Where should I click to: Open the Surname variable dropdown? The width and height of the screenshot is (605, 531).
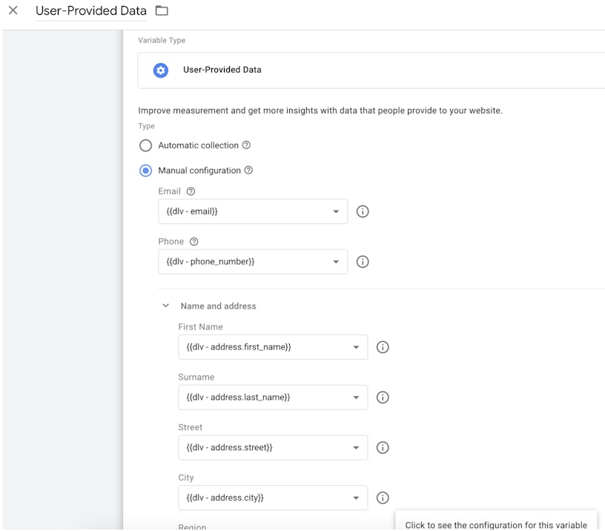point(273,398)
